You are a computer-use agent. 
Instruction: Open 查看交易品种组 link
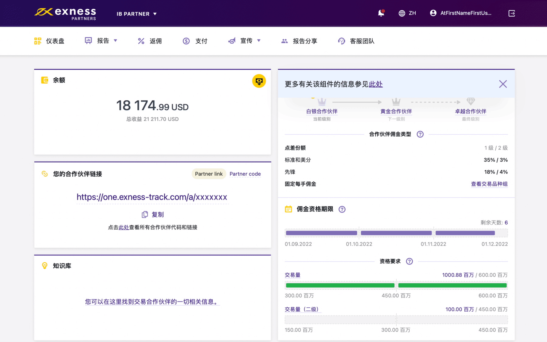pos(489,184)
